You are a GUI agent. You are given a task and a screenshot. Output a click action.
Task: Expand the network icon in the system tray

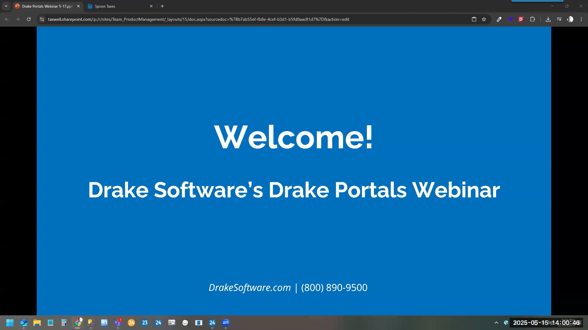tap(506, 322)
